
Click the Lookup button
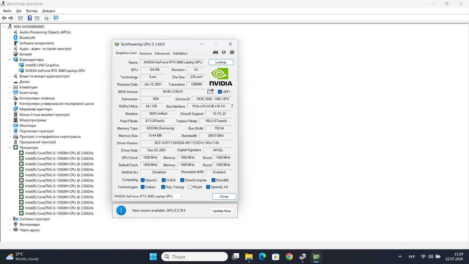[221, 62]
